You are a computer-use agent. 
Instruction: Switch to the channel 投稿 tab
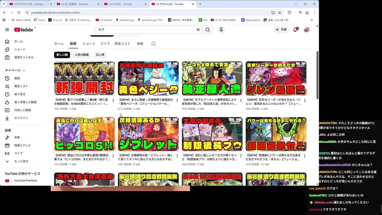(140, 44)
